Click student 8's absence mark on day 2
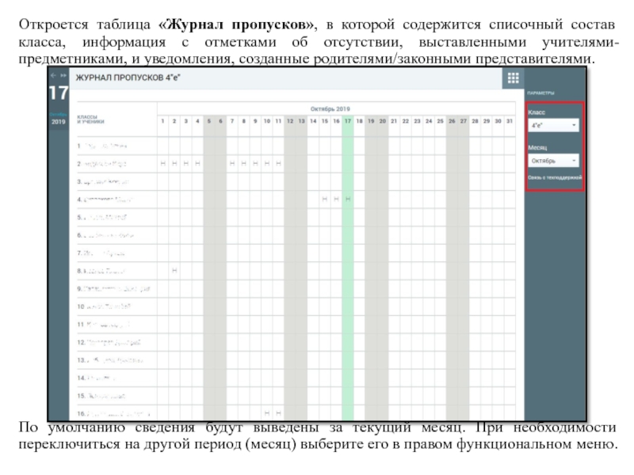Screen dimensions: 634x475 [x=174, y=271]
